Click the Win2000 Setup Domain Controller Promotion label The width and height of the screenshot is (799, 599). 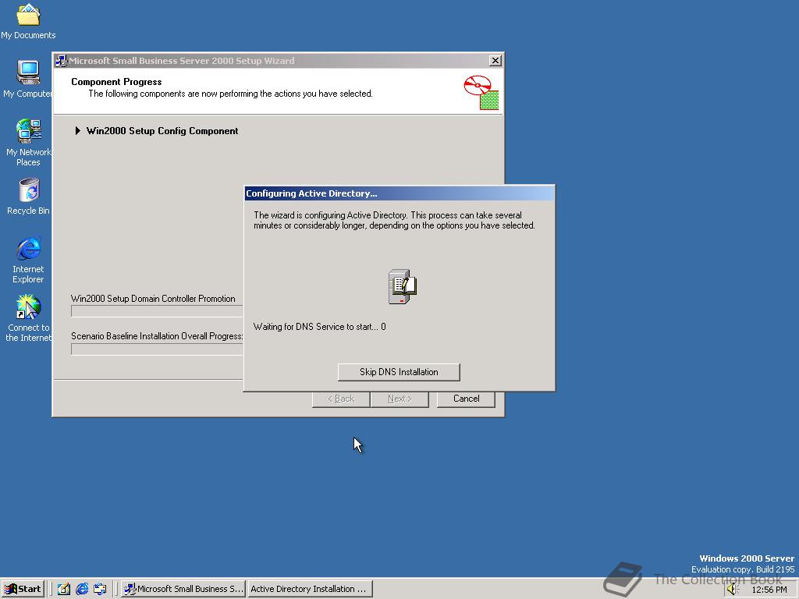click(x=153, y=299)
